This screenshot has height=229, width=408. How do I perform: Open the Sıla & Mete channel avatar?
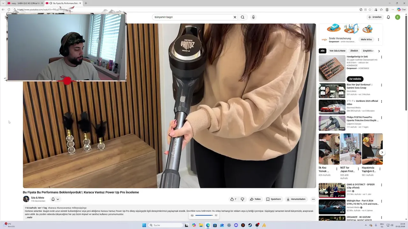pyautogui.click(x=26, y=199)
